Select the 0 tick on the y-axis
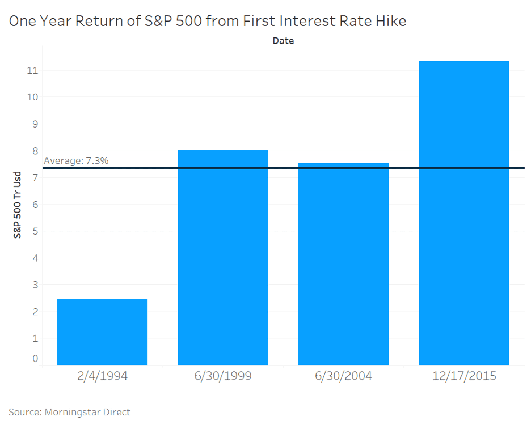 point(35,358)
